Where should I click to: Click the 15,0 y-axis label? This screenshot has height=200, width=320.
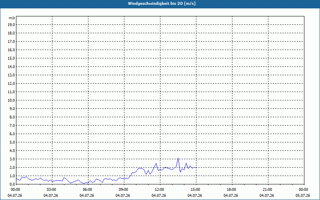pyautogui.click(x=12, y=58)
